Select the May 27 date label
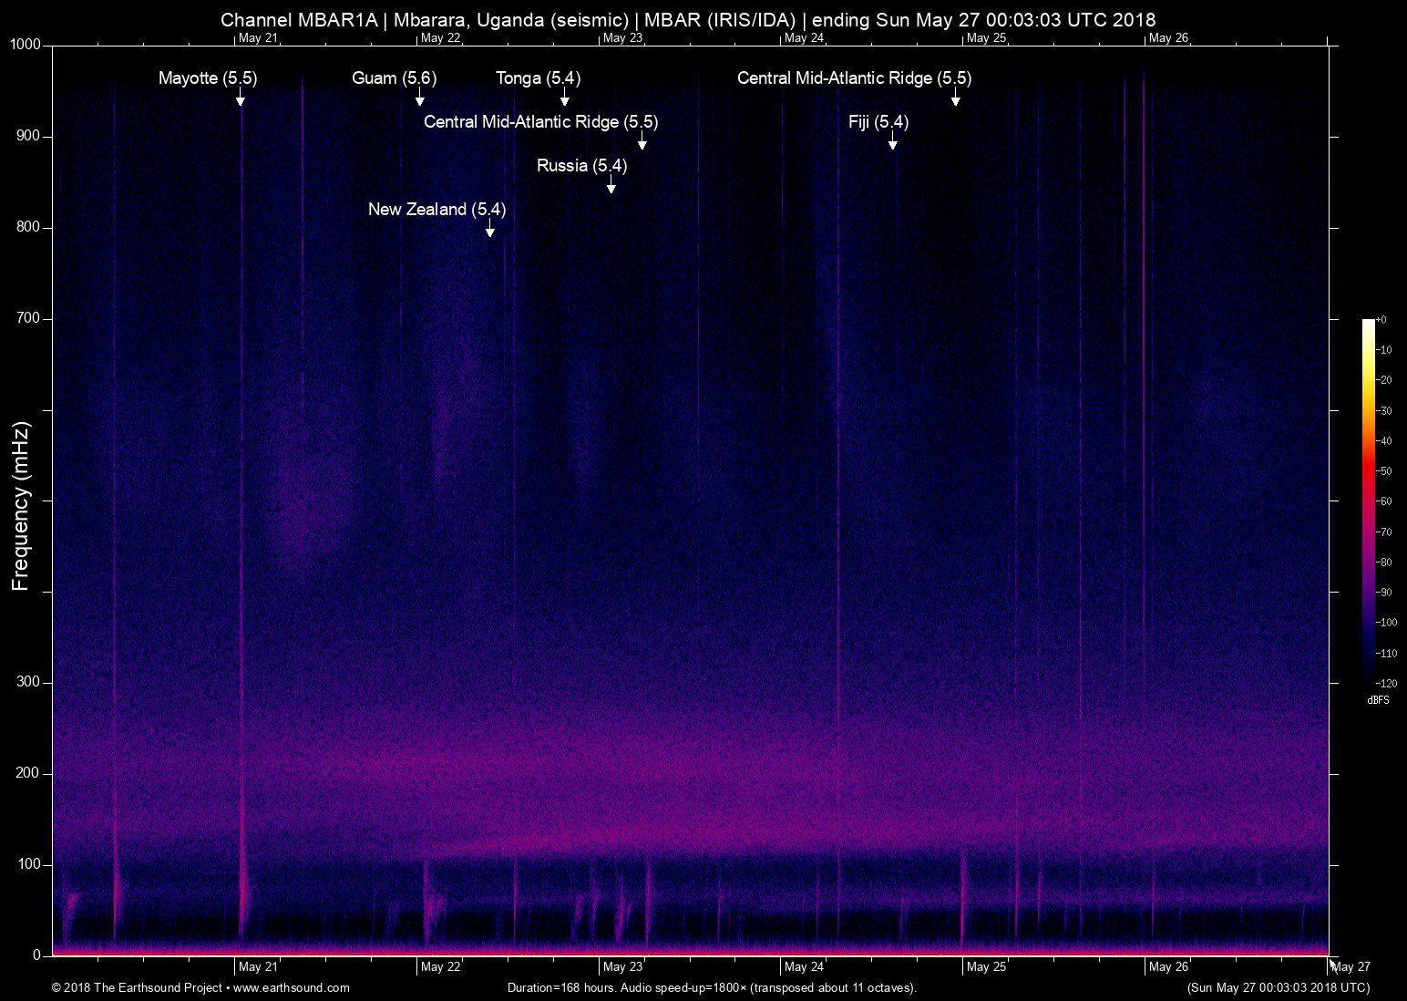This screenshot has height=1001, width=1407. pyautogui.click(x=1351, y=967)
